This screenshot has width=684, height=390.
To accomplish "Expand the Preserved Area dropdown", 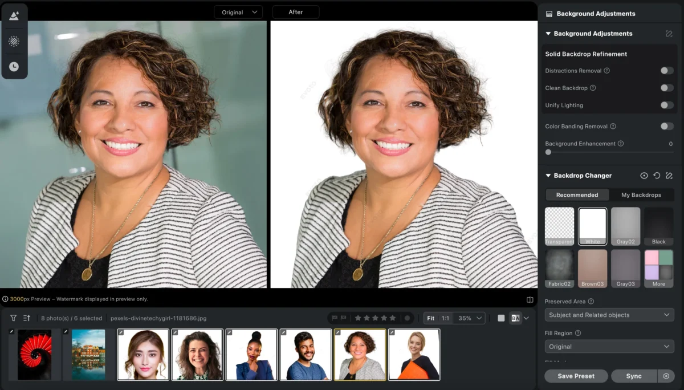I will (609, 315).
